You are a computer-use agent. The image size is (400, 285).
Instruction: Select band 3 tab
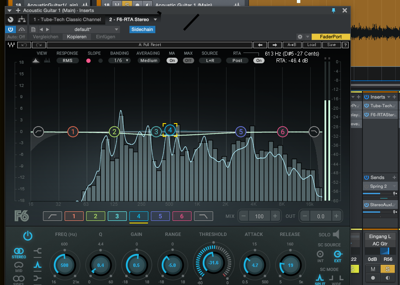[117, 216]
